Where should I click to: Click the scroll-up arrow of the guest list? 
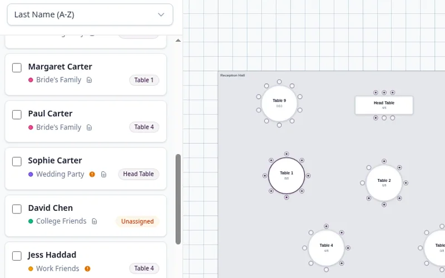pyautogui.click(x=178, y=41)
